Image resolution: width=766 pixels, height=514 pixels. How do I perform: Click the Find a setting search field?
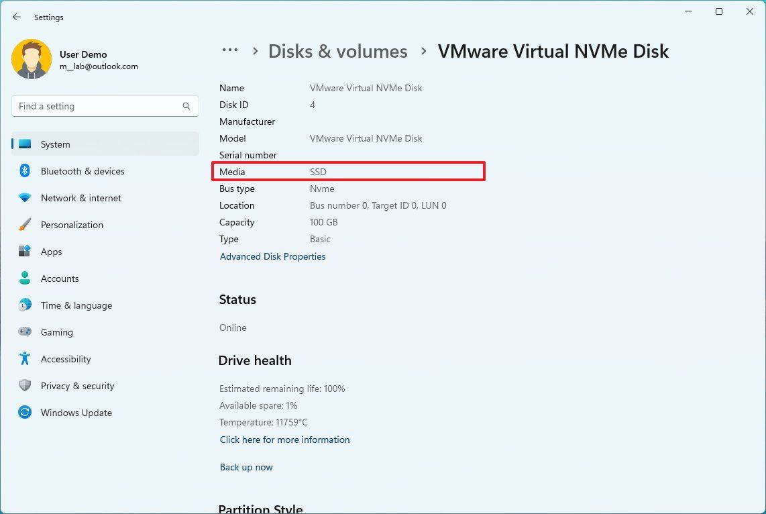click(x=97, y=106)
